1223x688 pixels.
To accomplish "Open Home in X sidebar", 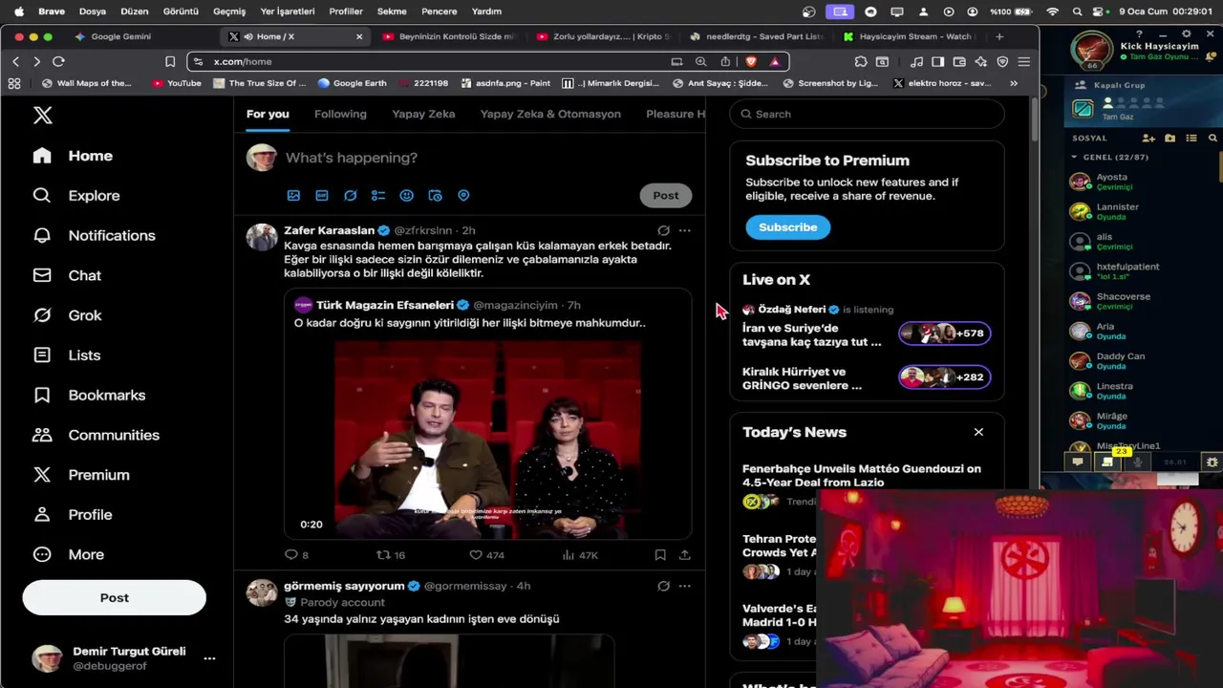I will (x=73, y=156).
